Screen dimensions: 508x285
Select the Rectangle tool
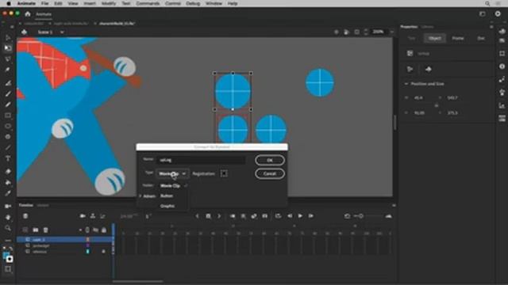coord(8,116)
